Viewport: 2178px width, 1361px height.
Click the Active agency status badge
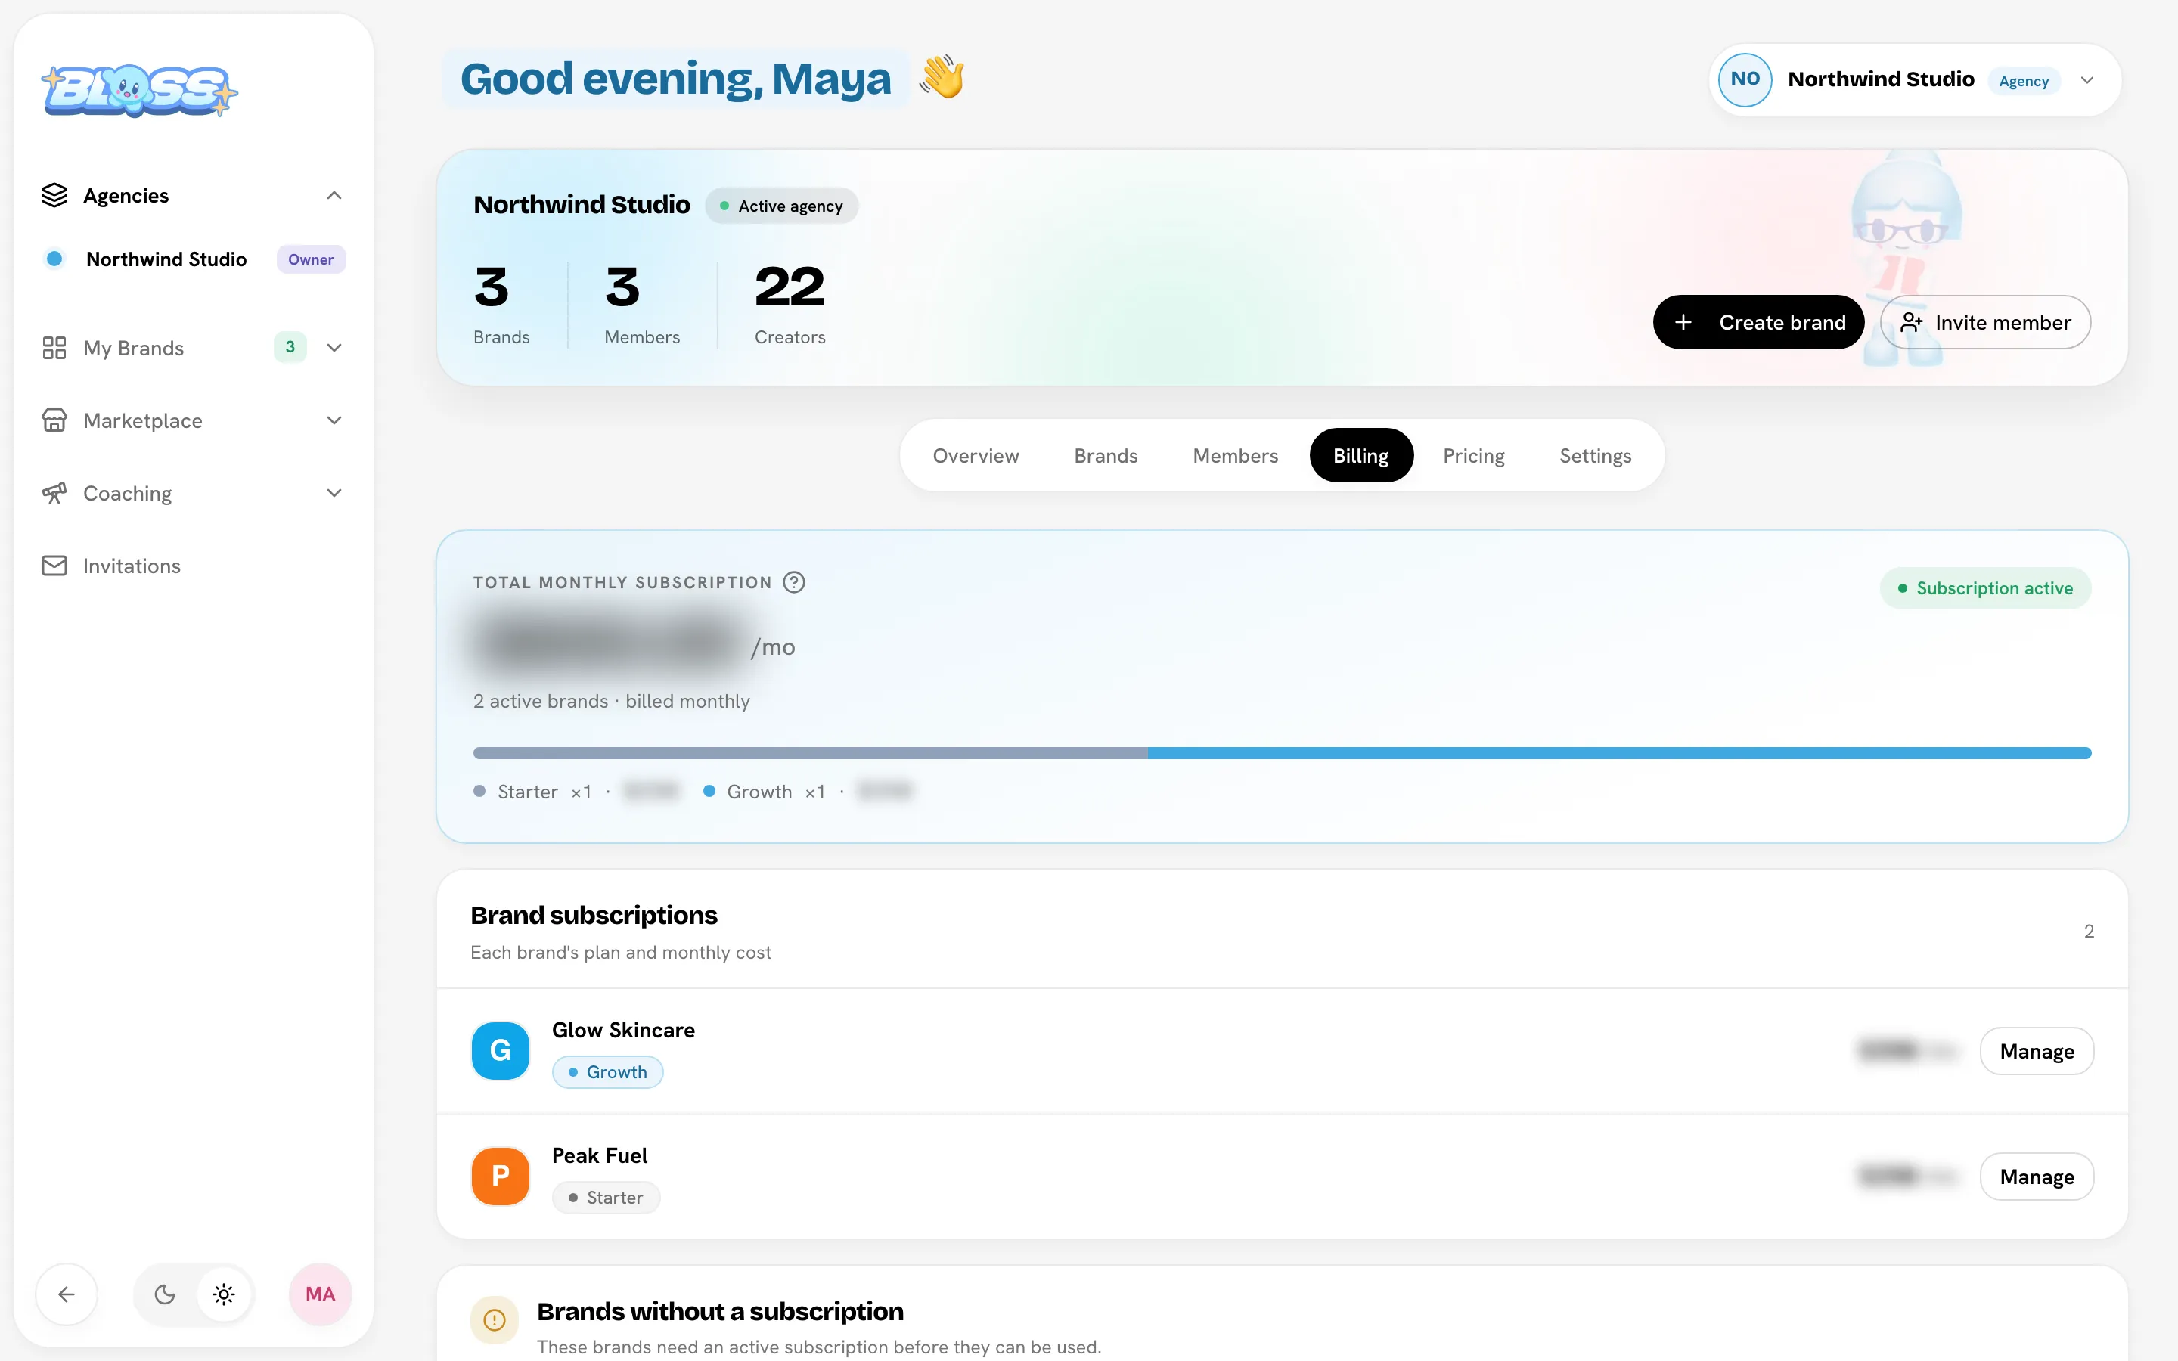point(781,206)
